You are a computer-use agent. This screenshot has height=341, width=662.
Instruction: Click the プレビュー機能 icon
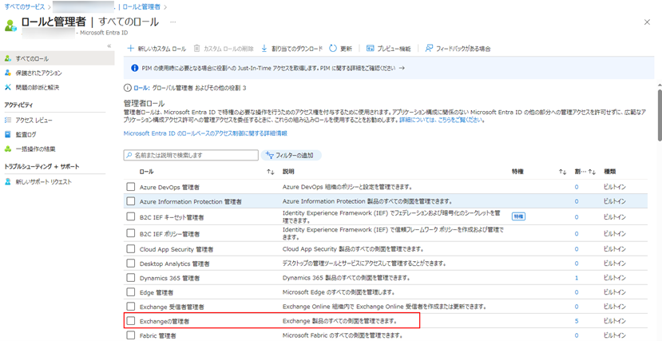pyautogui.click(x=371, y=49)
